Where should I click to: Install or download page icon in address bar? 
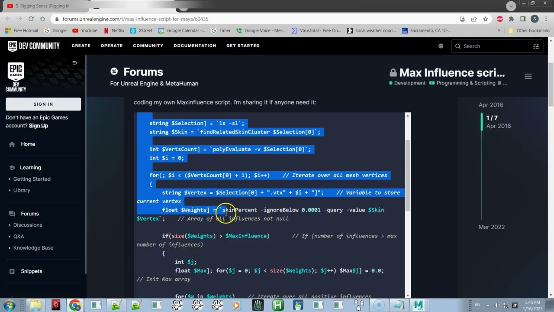462,19
